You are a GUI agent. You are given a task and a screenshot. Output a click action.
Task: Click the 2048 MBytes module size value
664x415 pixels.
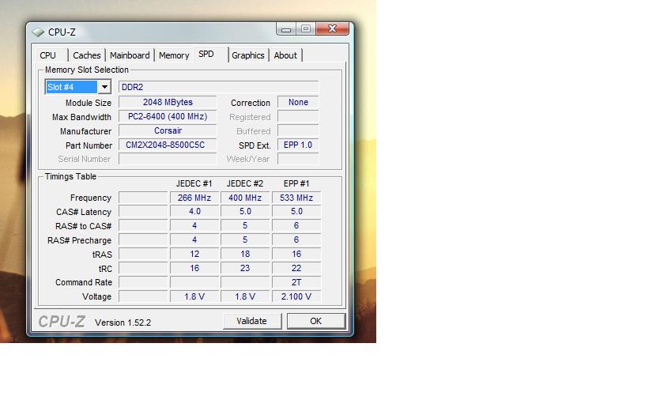(x=168, y=102)
